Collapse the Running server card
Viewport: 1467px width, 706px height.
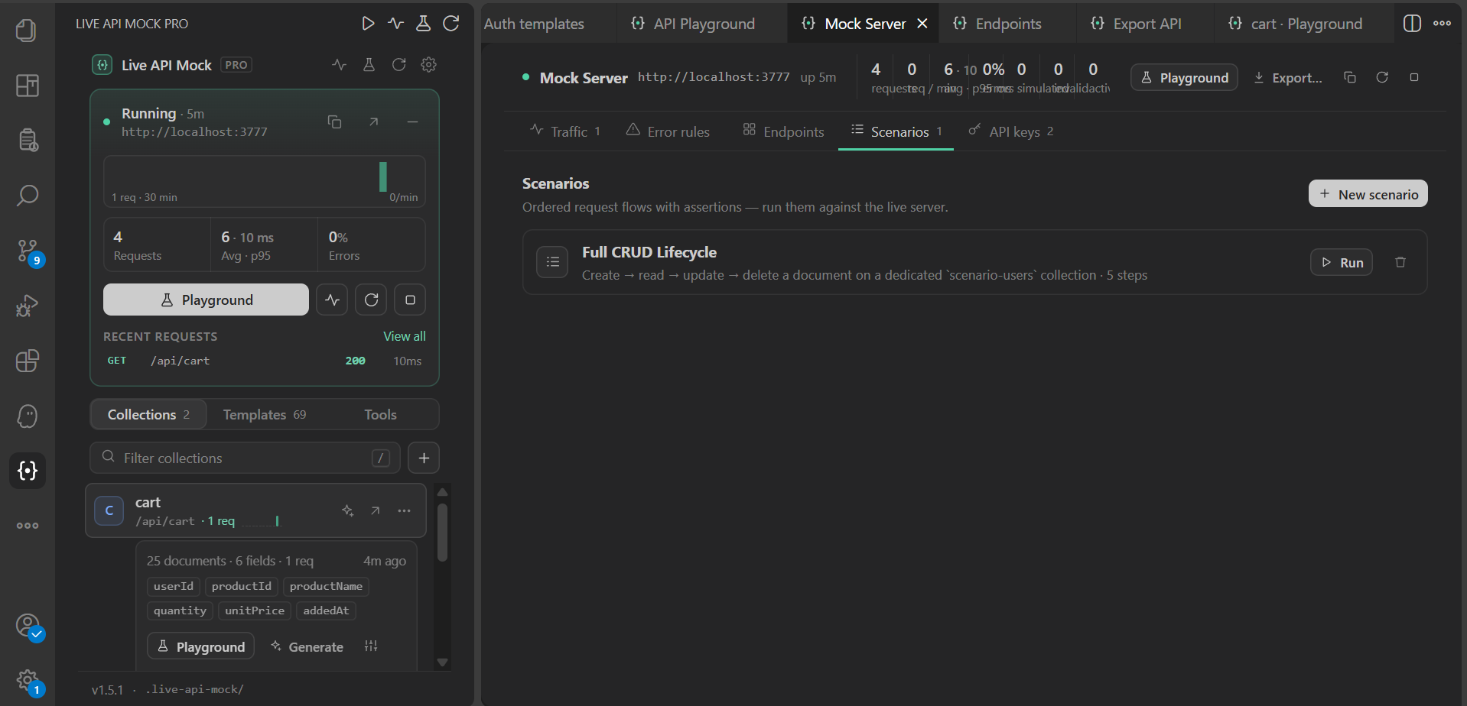pos(412,122)
